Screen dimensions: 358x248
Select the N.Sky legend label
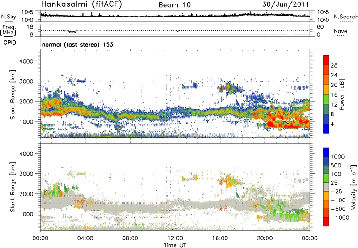click(x=9, y=17)
